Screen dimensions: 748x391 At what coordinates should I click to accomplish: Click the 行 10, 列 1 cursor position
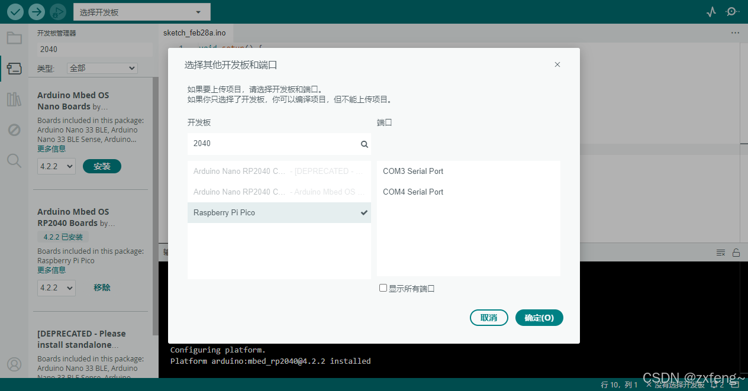(620, 385)
